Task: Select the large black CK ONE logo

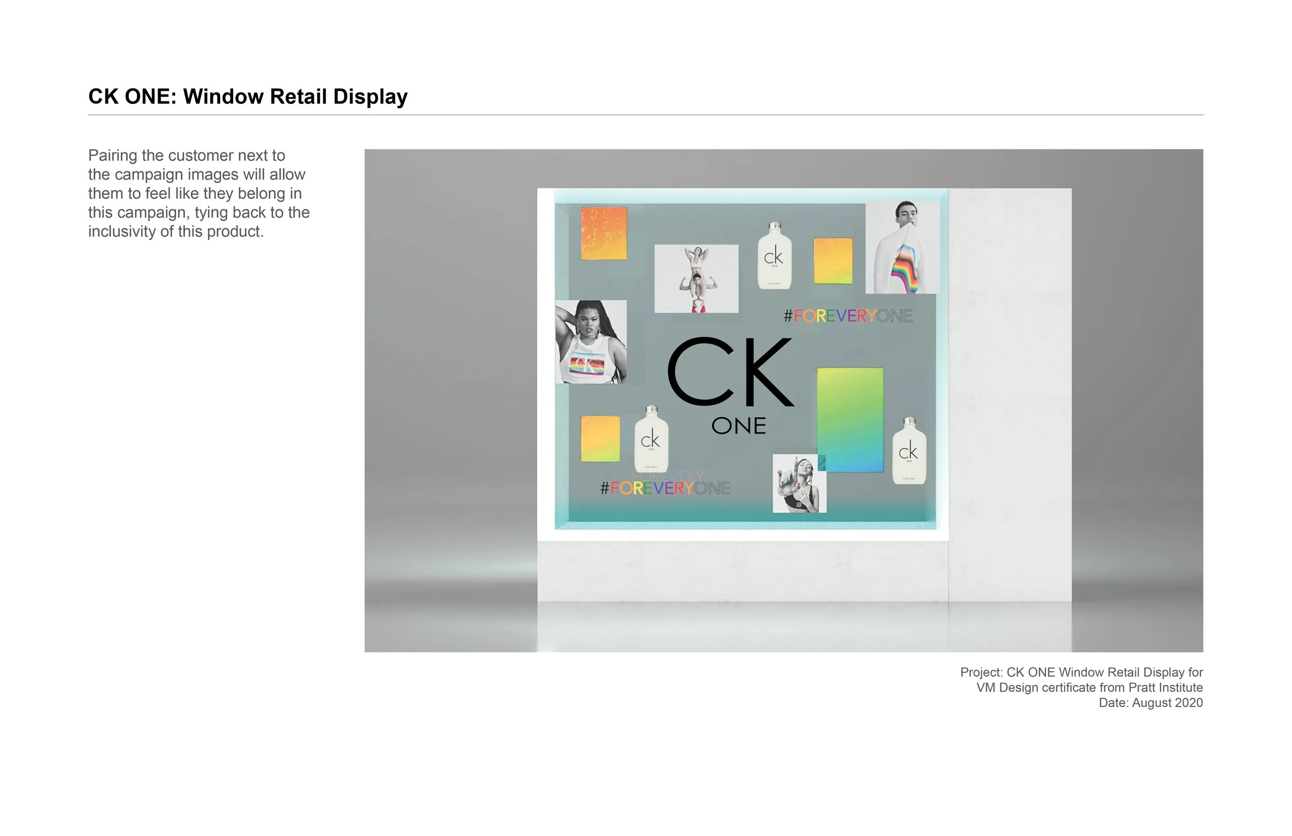Action: pyautogui.click(x=731, y=385)
